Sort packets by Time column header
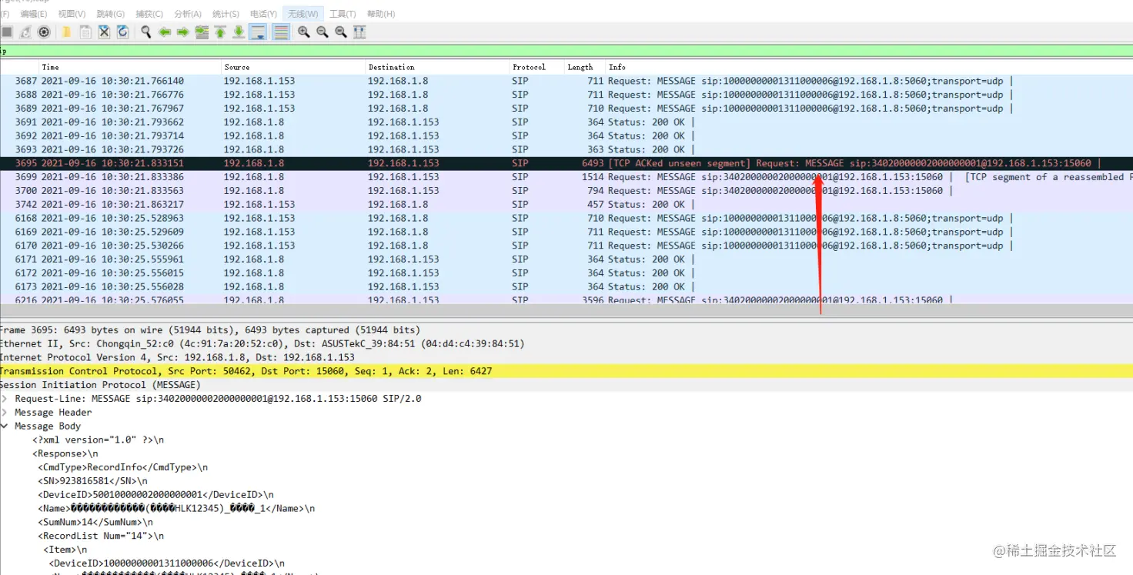 (x=130, y=67)
